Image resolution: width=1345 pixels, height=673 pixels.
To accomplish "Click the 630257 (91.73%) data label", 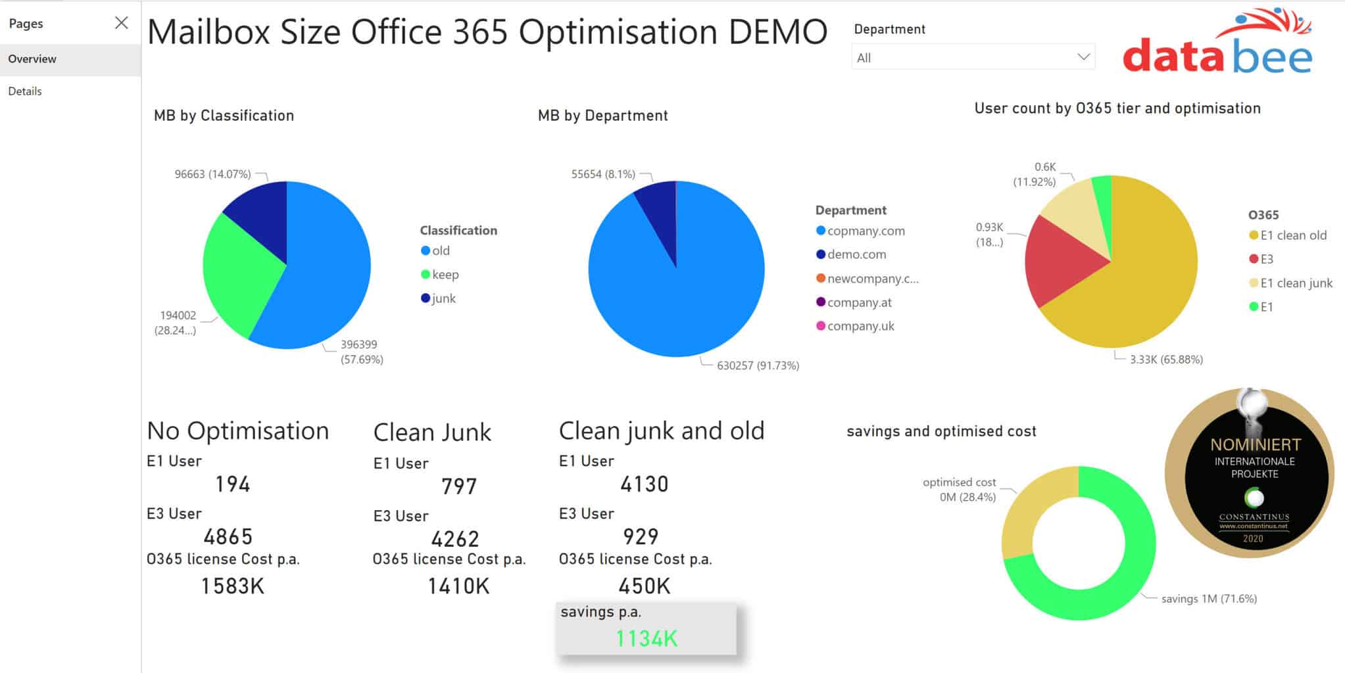I will [758, 365].
